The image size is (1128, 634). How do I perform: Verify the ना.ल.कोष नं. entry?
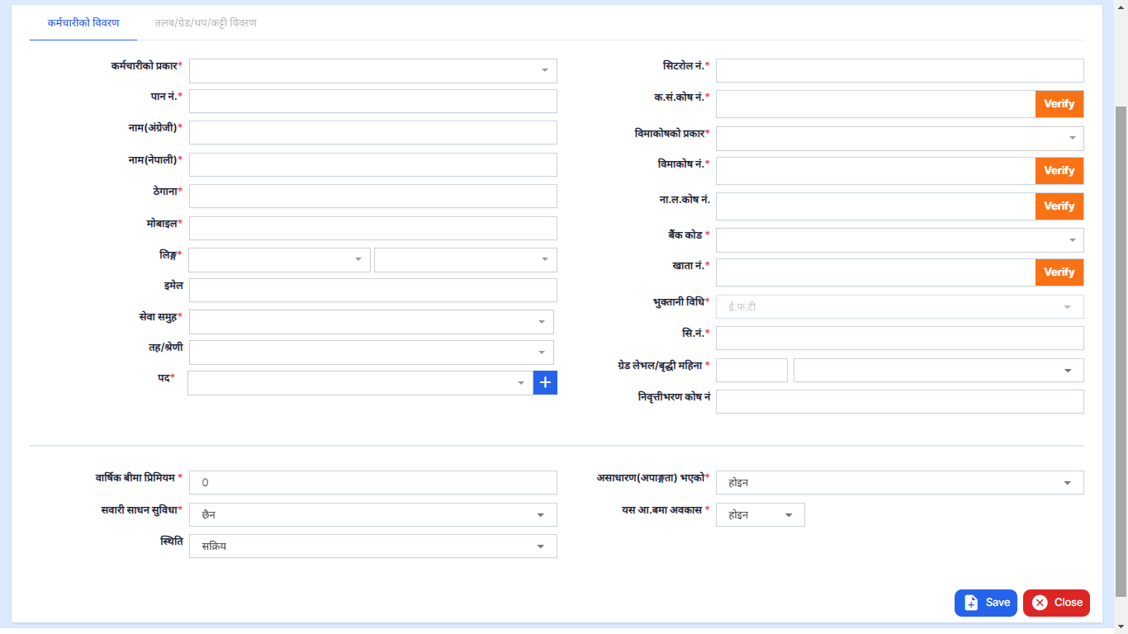(1059, 206)
